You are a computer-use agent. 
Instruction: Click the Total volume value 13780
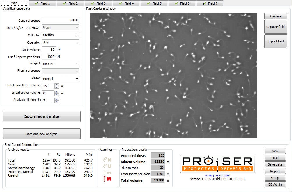pos(158,180)
